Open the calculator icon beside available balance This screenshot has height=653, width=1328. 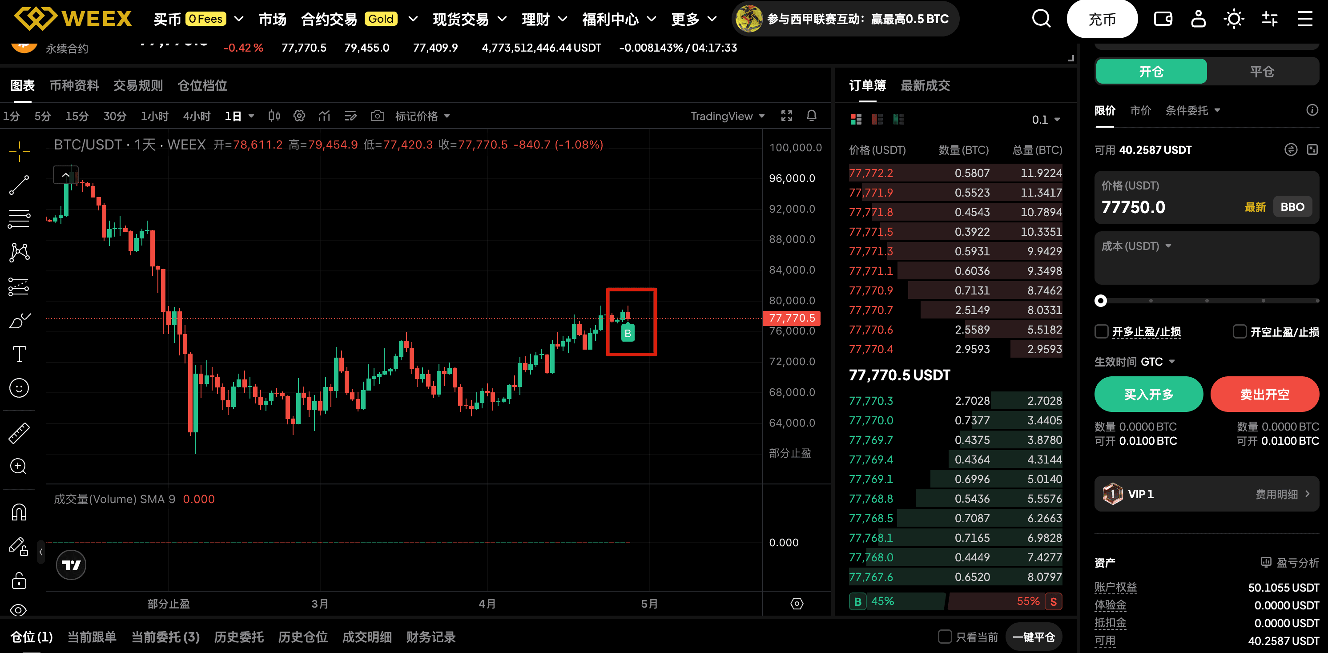point(1312,149)
